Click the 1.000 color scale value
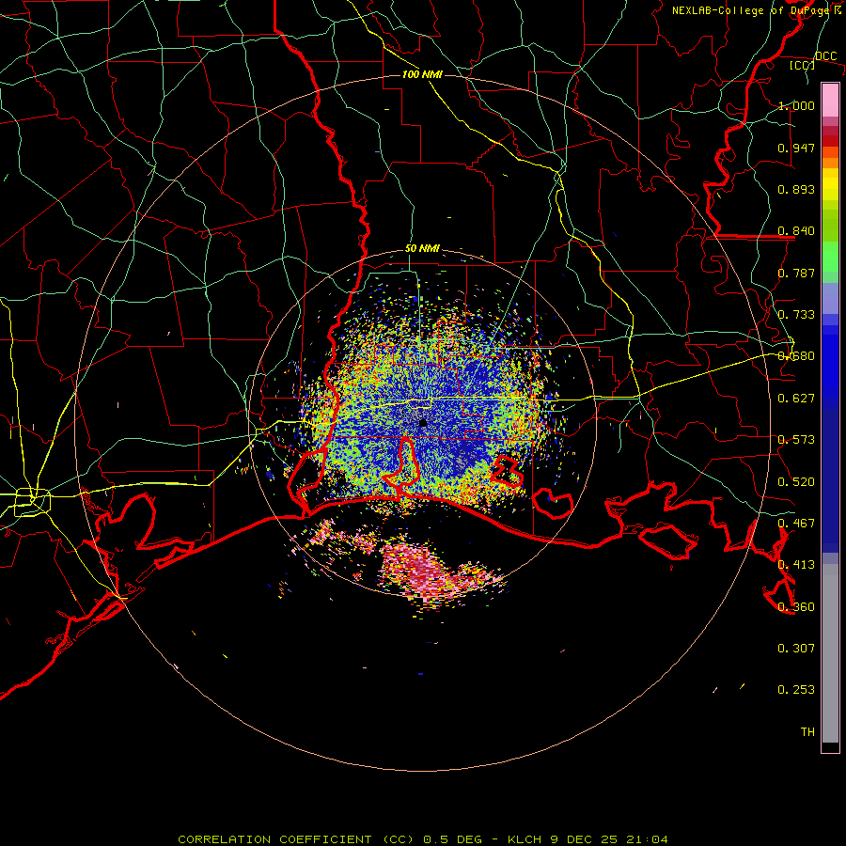This screenshot has height=846, width=846. click(x=796, y=105)
